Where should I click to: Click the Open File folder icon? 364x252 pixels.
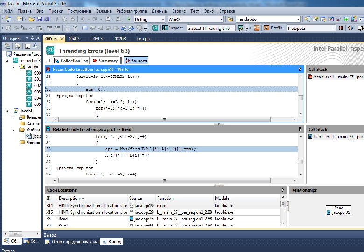coord(32,19)
